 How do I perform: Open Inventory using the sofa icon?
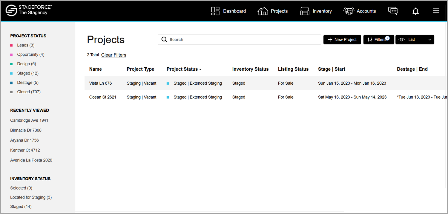point(305,11)
